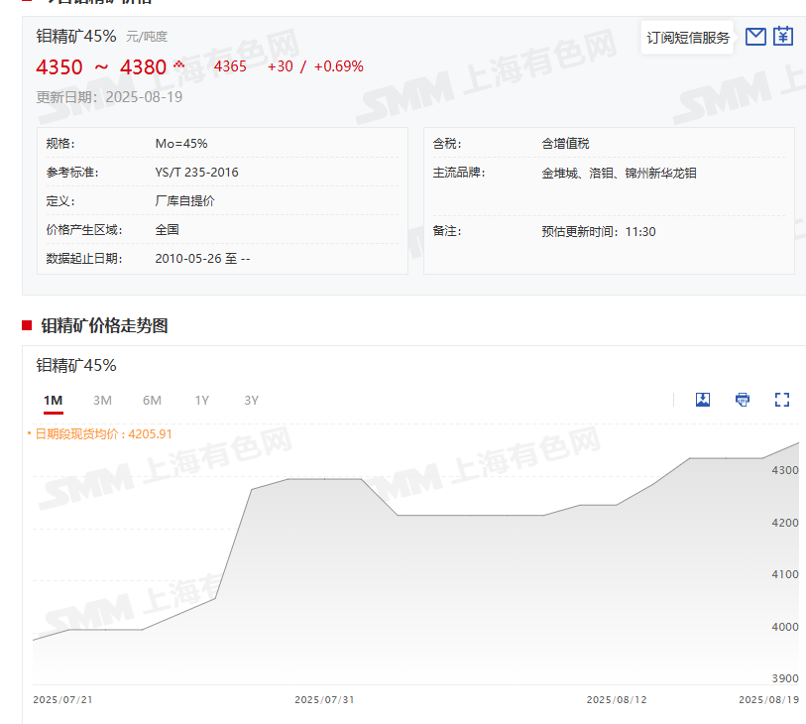This screenshot has width=806, height=724.
Task: Click the 4350 ~ 4380 price range
Action: 101,67
